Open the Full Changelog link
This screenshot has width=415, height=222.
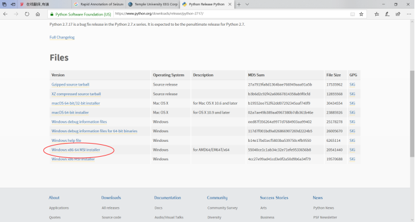pos(62,37)
